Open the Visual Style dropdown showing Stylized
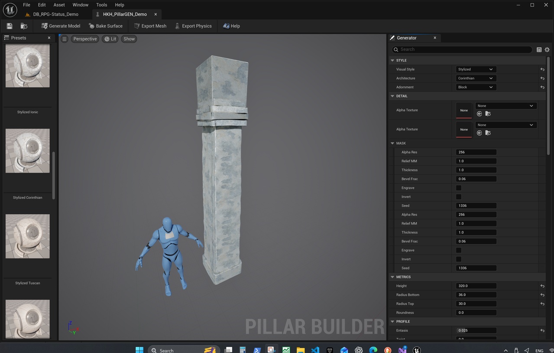The width and height of the screenshot is (554, 353). point(476,69)
